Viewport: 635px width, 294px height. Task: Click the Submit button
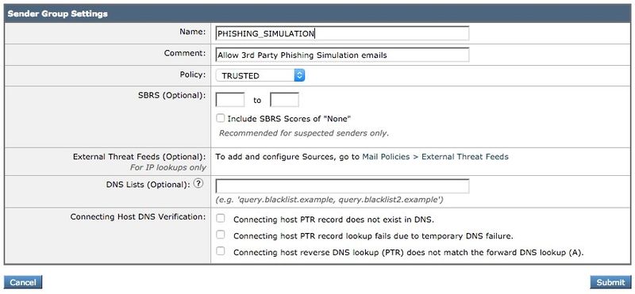coord(610,282)
